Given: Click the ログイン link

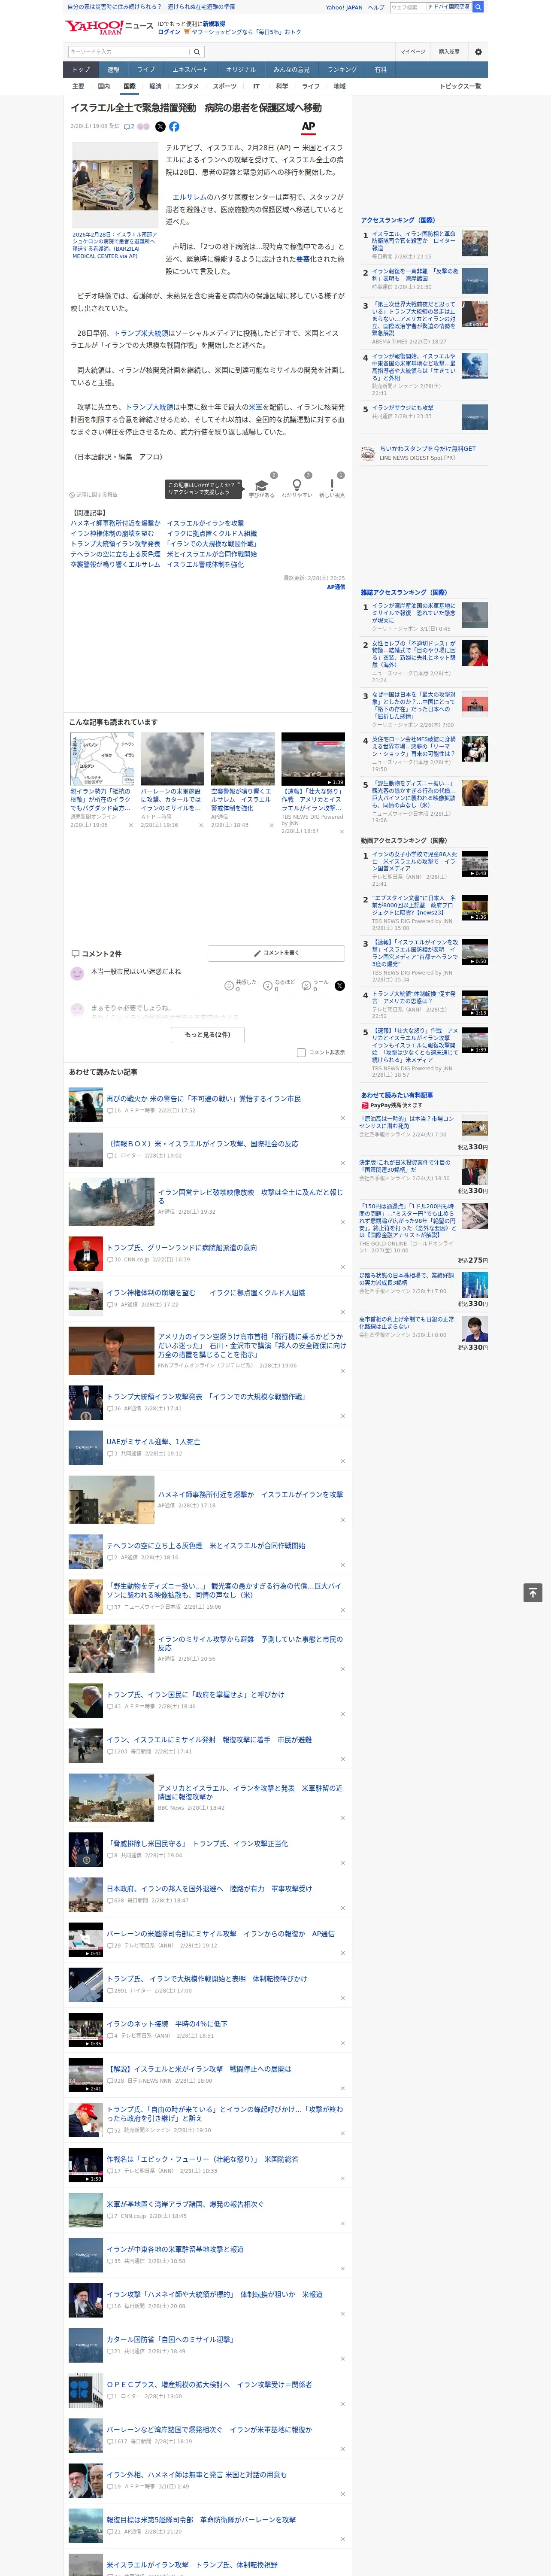Looking at the screenshot, I should pos(169,32).
